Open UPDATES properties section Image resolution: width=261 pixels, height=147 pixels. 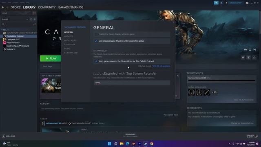[69, 36]
